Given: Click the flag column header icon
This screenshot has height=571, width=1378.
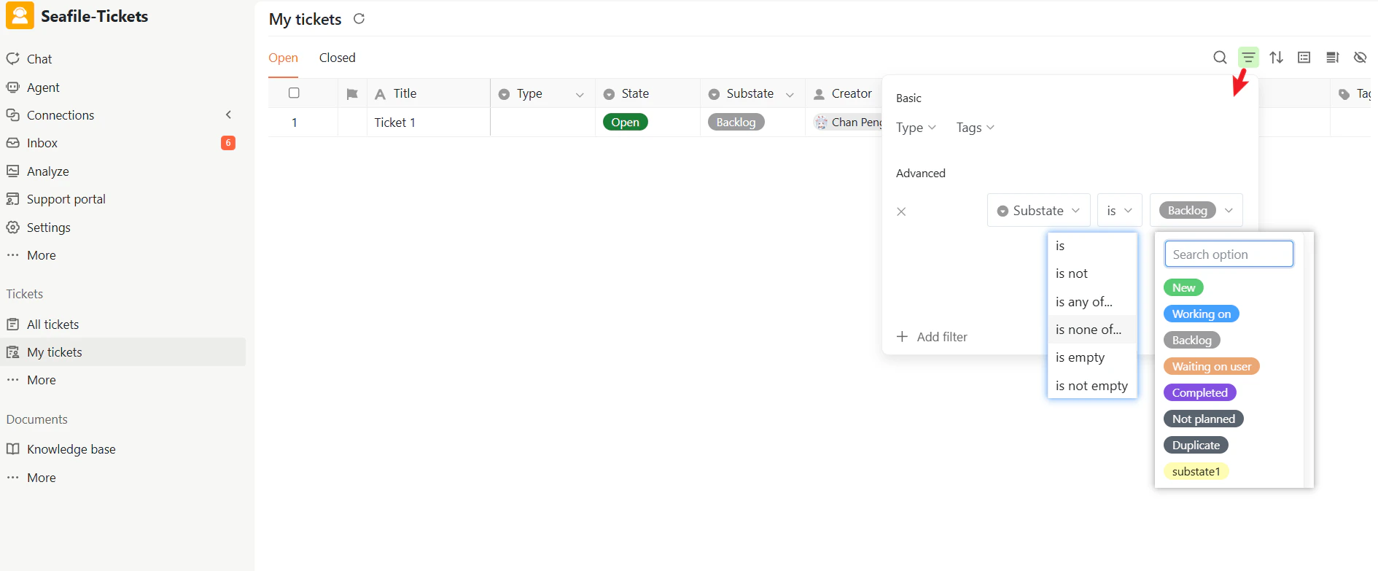Looking at the screenshot, I should (x=352, y=93).
